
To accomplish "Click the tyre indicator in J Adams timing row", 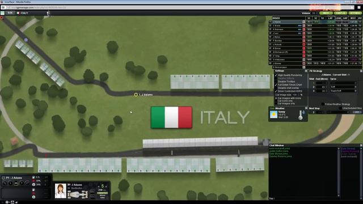I will pos(304,22).
